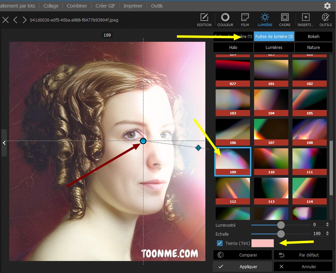This screenshot has height=273, width=336.
Task: Adjust the Luminosité slider handle
Action: click(x=281, y=225)
